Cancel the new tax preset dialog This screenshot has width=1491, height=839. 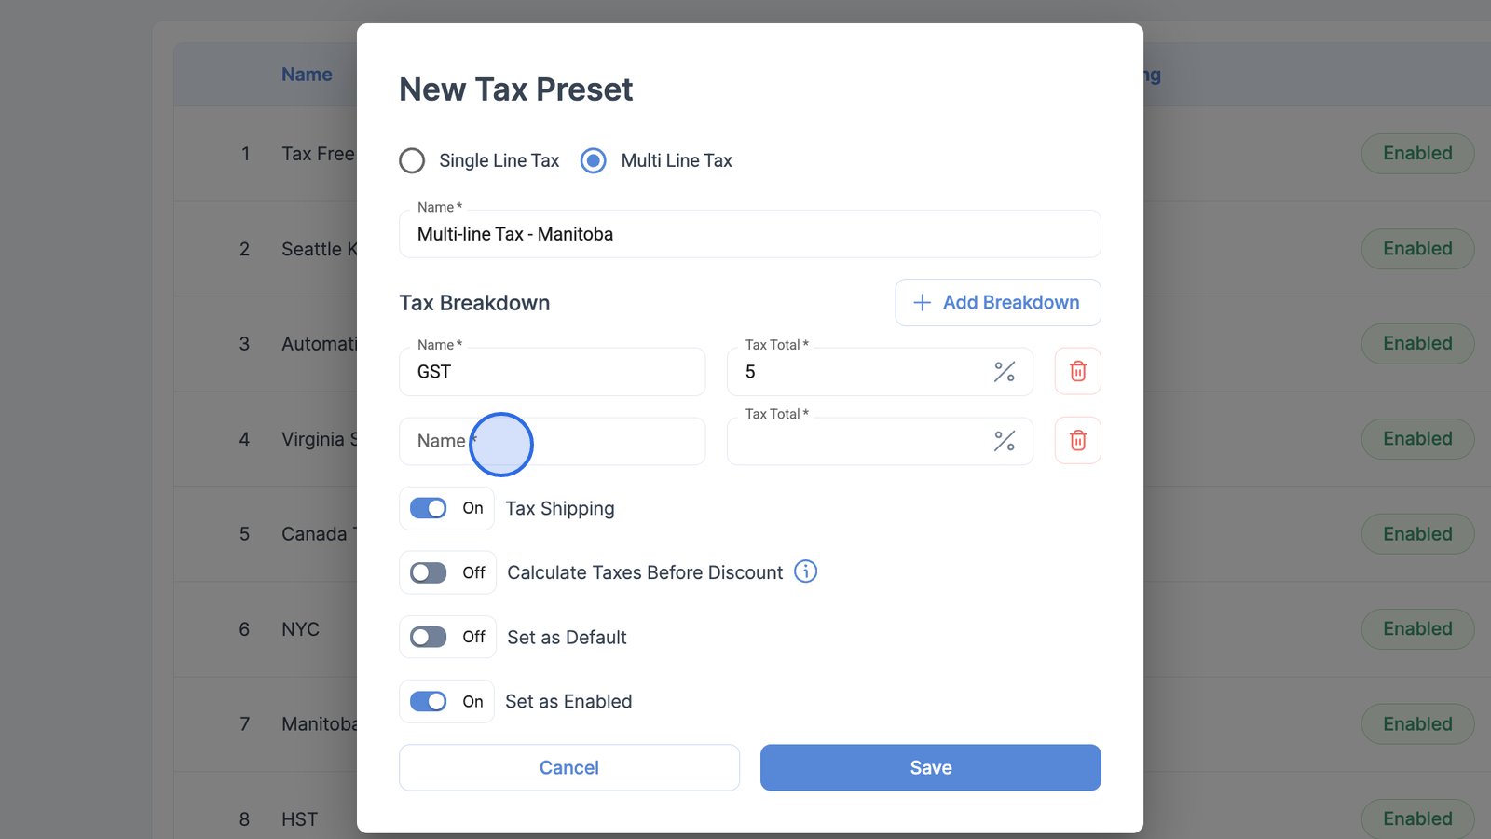568,767
